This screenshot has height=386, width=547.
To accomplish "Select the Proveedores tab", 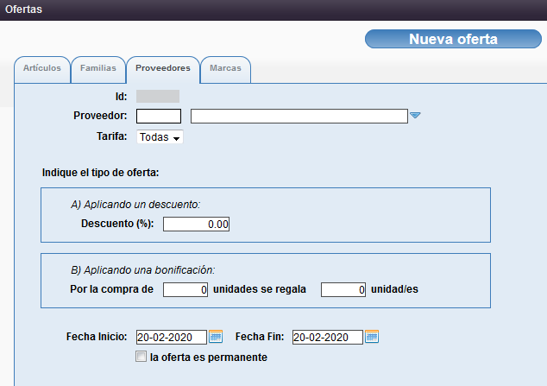I will point(163,69).
